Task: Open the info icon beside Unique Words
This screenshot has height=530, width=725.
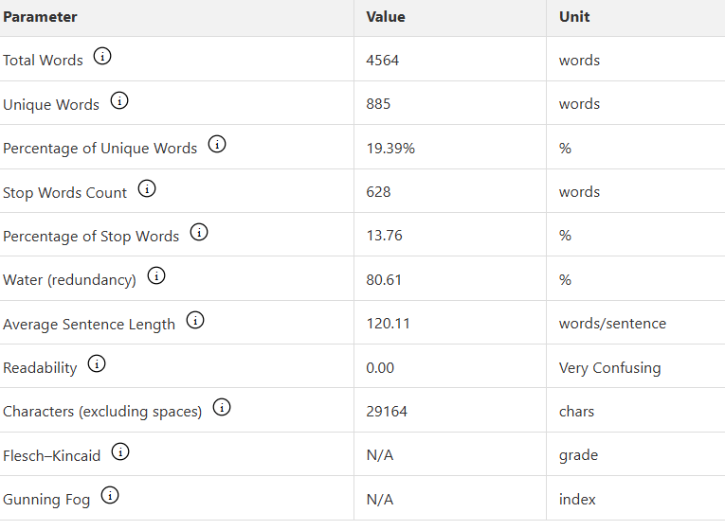Action: coord(118,100)
